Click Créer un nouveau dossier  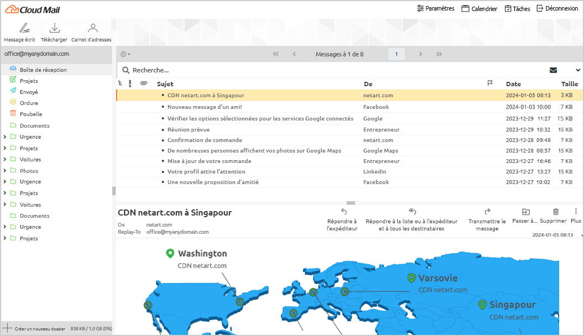point(34,329)
